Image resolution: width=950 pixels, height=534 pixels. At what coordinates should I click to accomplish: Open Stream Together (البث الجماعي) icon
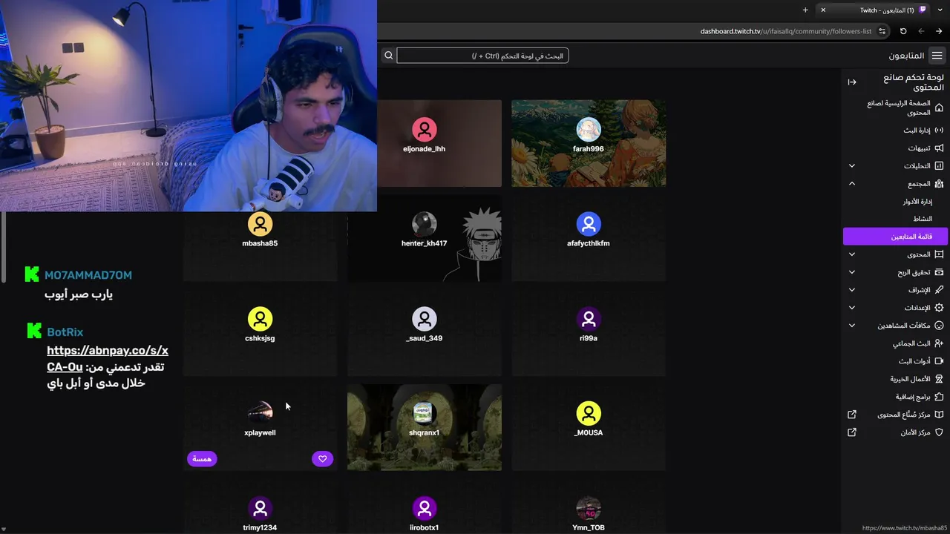(x=939, y=343)
